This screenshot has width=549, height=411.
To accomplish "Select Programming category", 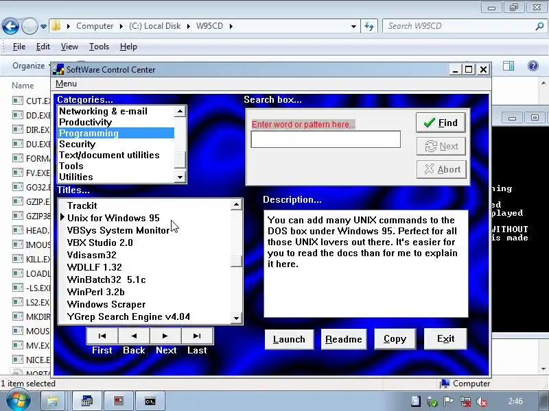I will [115, 133].
